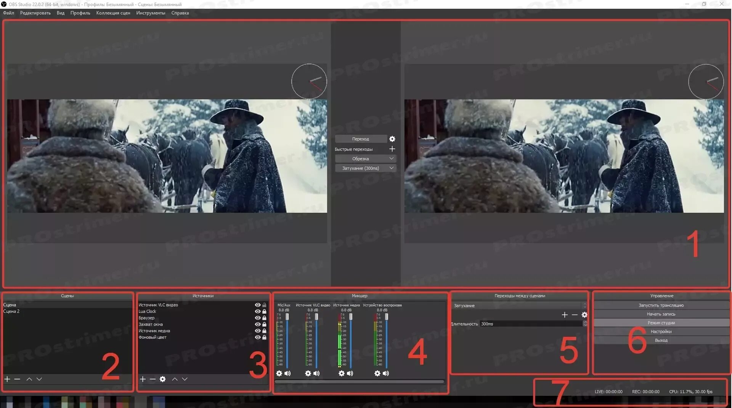Adjust the Устройство воспроизведения volume slider
The image size is (732, 408).
(387, 340)
